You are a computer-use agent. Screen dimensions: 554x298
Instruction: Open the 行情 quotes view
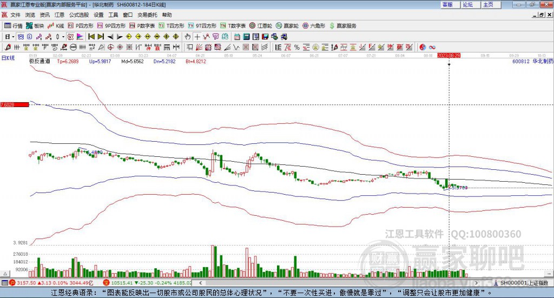pos(14,26)
